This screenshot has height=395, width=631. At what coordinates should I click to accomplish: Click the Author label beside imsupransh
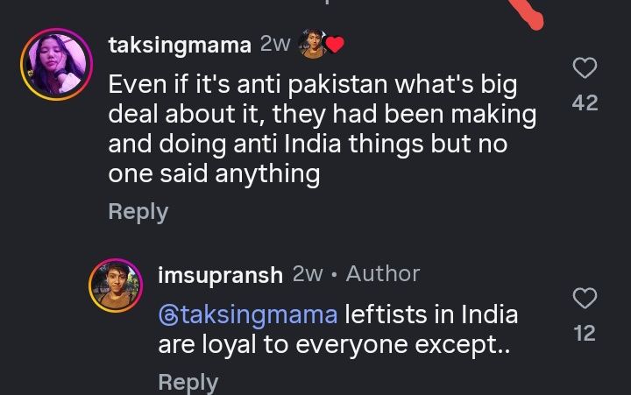coord(383,274)
